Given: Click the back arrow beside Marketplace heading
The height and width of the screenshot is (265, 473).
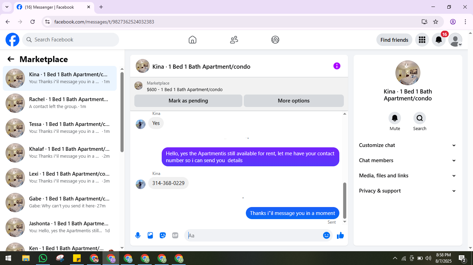Looking at the screenshot, I should tap(11, 59).
